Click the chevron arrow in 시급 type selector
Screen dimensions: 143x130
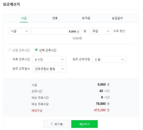coord(27,31)
